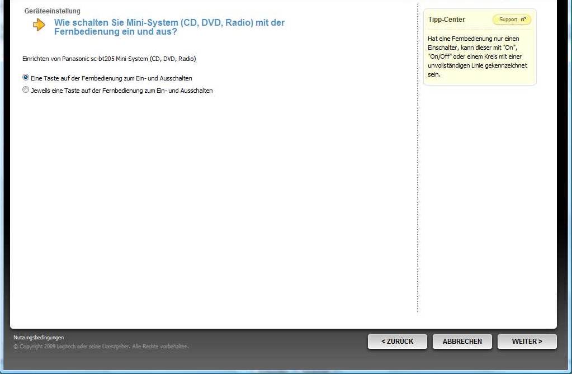Click the label 'Jeweils eine Taste auf der Fernbedienung'
The image size is (572, 374).
coord(122,91)
